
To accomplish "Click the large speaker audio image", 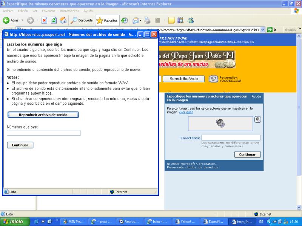I will click(x=220, y=124).
